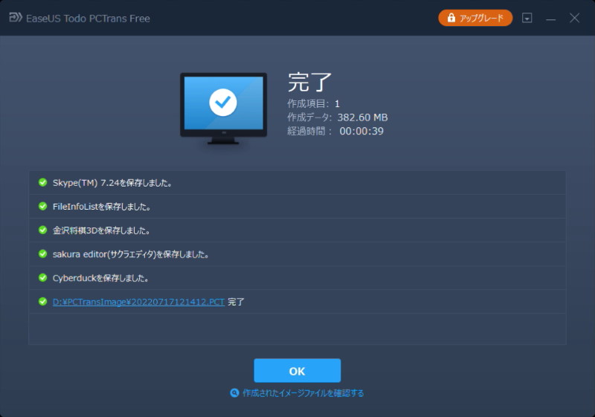This screenshot has width=595, height=417.
Task: Open the D:¥PCTransImage¥20220717121412.PCT link
Action: pyautogui.click(x=138, y=302)
